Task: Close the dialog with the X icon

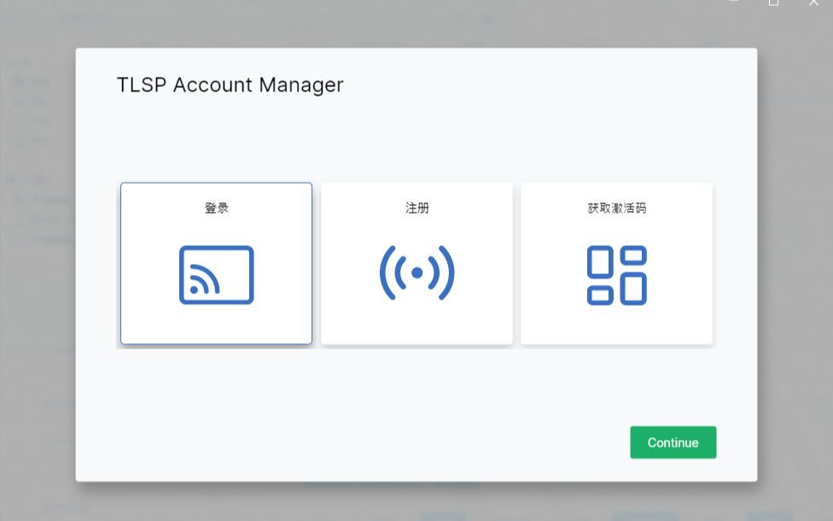Action: pyautogui.click(x=813, y=3)
